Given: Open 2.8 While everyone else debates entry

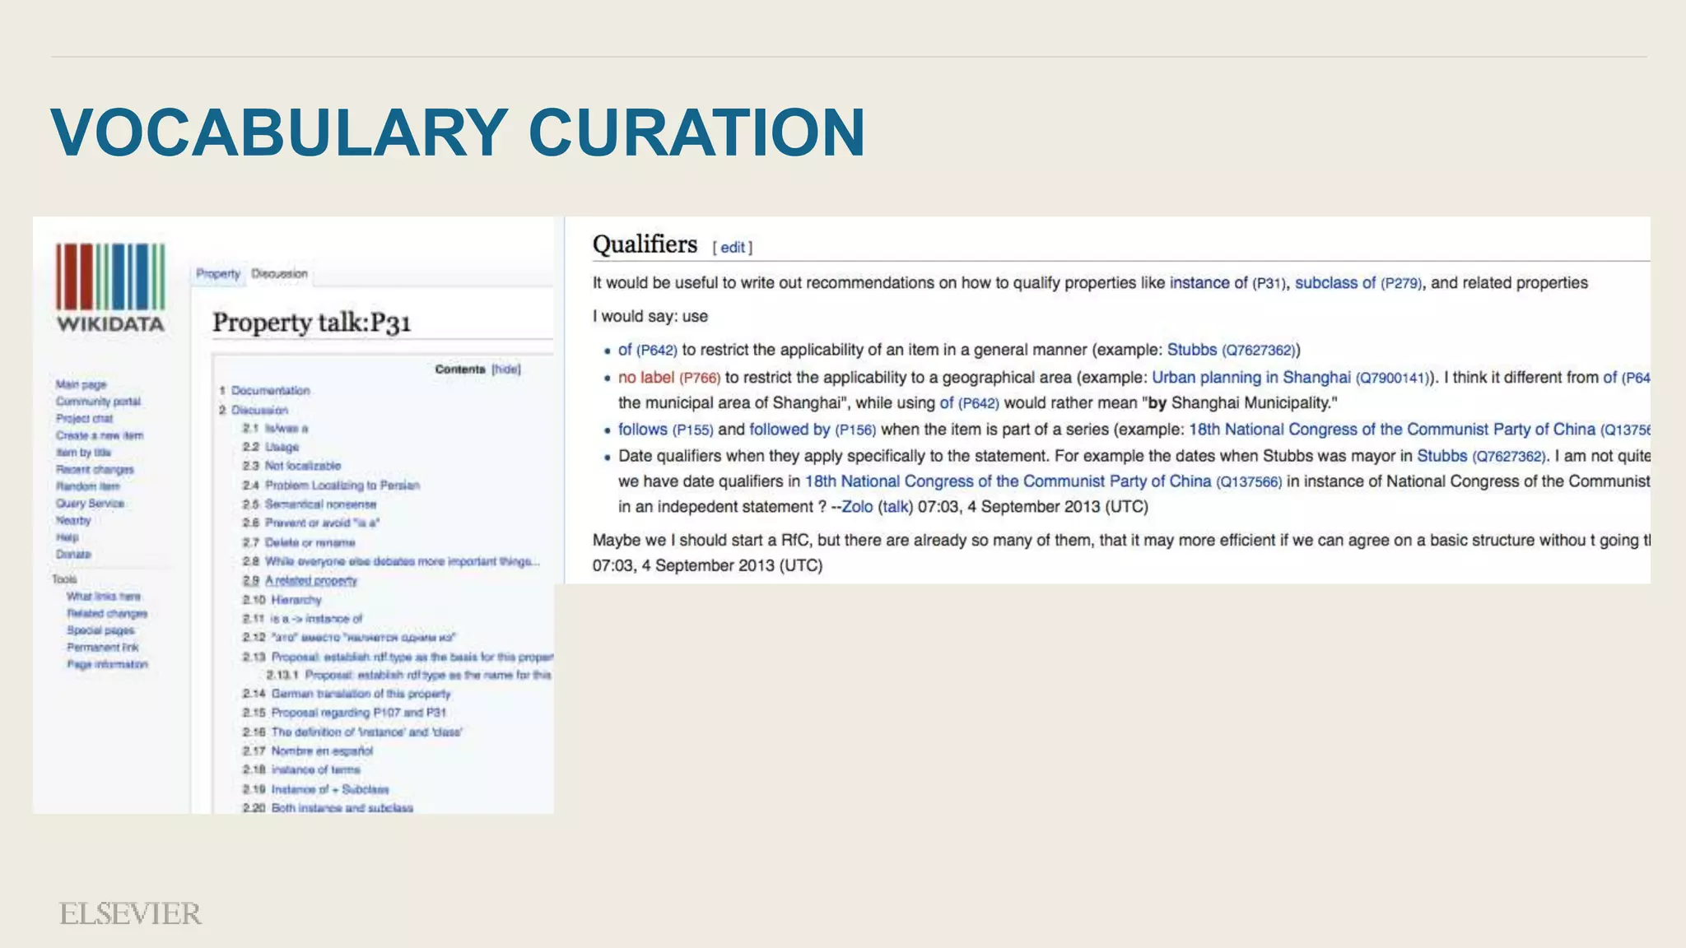Looking at the screenshot, I should (391, 561).
